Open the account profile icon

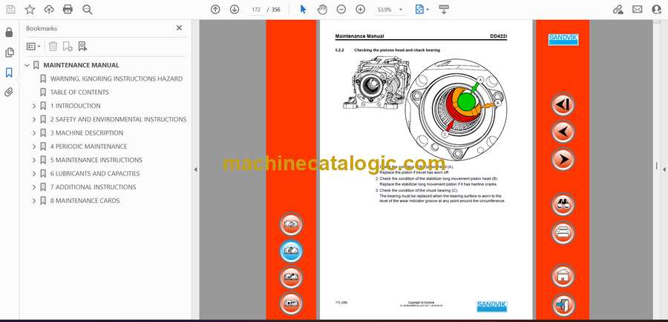coord(657,10)
